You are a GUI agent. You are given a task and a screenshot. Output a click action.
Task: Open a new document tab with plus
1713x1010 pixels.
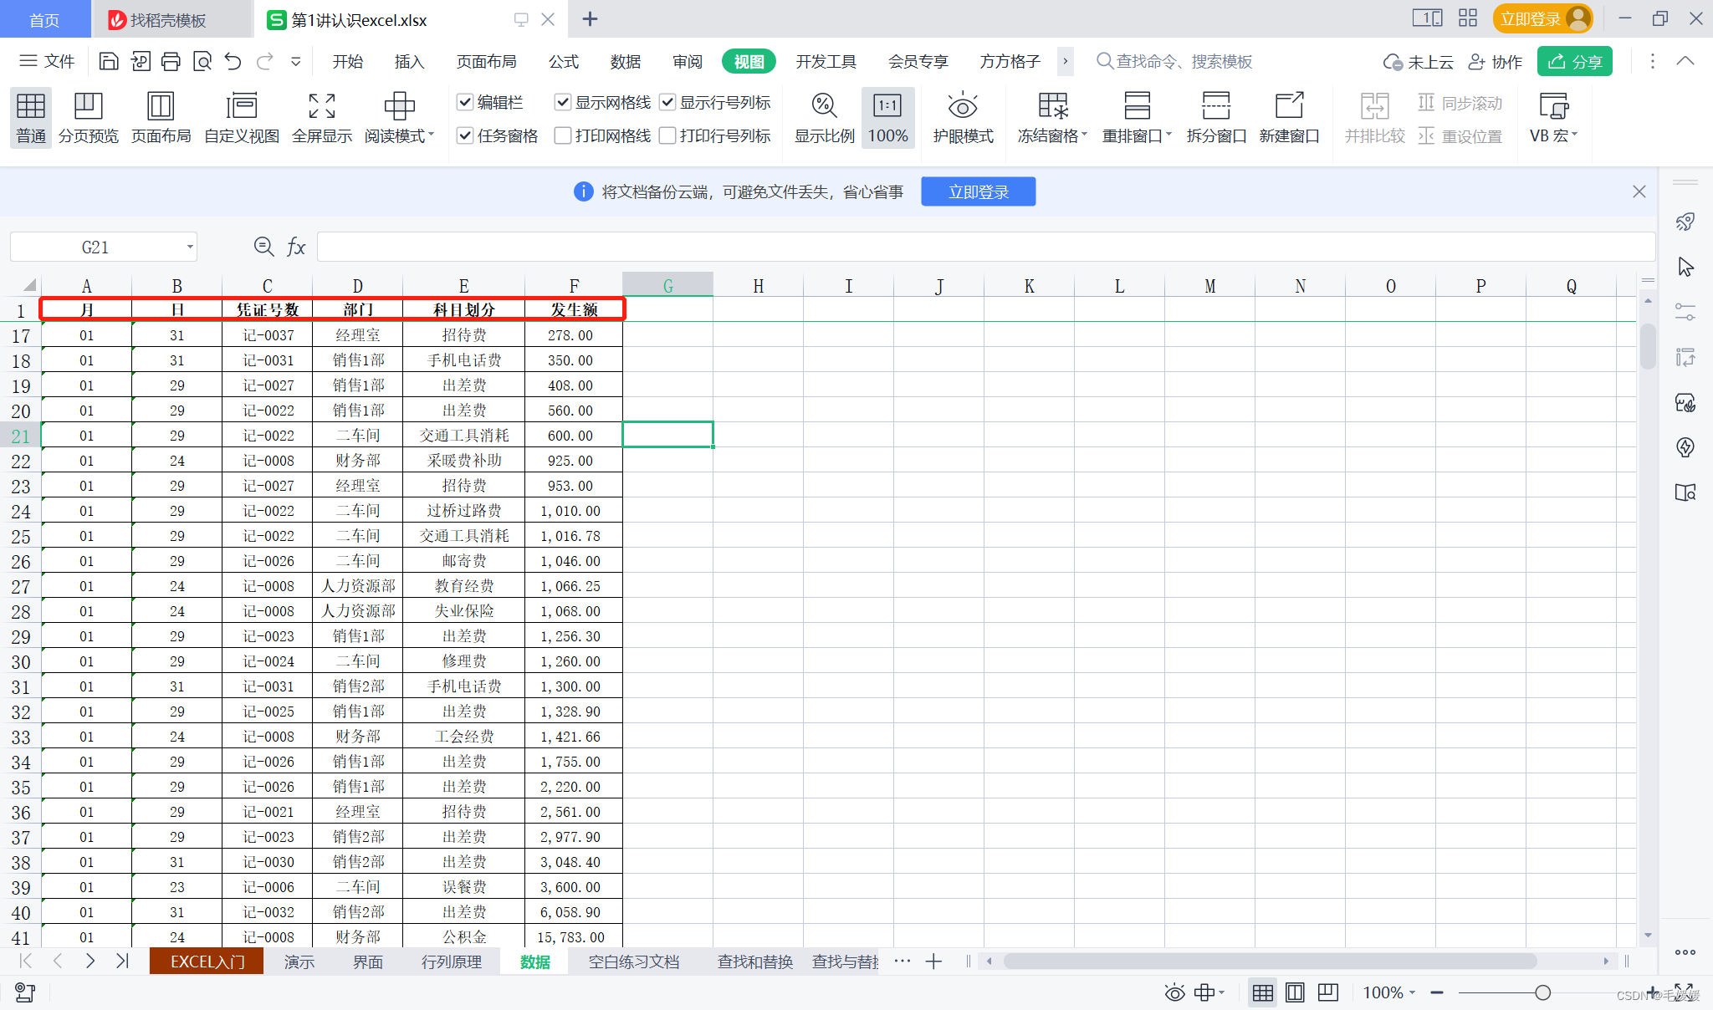click(590, 18)
